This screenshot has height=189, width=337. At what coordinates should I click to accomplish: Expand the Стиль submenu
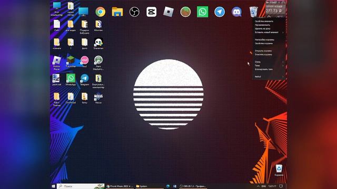269,62
